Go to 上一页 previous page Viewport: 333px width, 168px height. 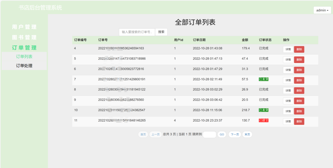(x=155, y=135)
